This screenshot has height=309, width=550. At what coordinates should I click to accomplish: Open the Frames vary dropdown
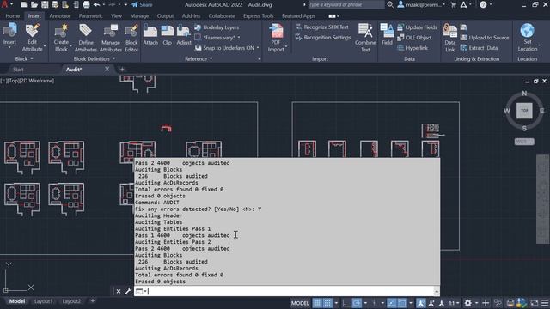tap(239, 38)
